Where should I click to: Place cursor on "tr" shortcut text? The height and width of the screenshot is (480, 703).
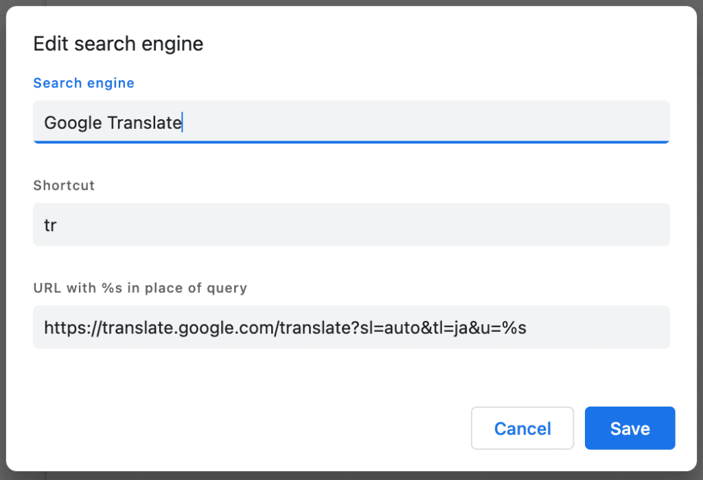[50, 225]
